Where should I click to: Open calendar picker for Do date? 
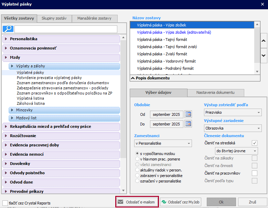click(188, 124)
